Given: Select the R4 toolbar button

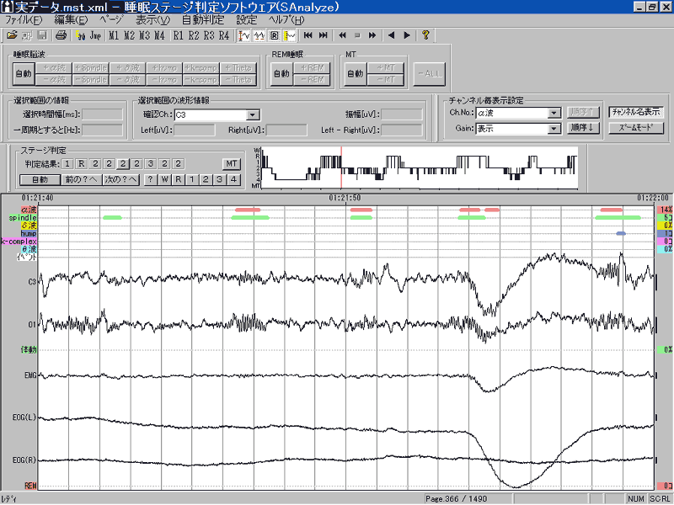Looking at the screenshot, I should (x=224, y=35).
